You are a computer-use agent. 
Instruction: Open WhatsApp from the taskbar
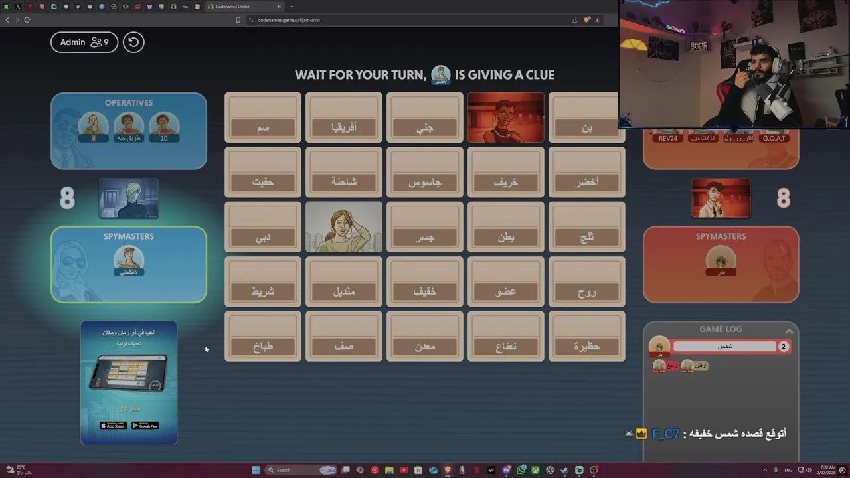click(x=521, y=470)
